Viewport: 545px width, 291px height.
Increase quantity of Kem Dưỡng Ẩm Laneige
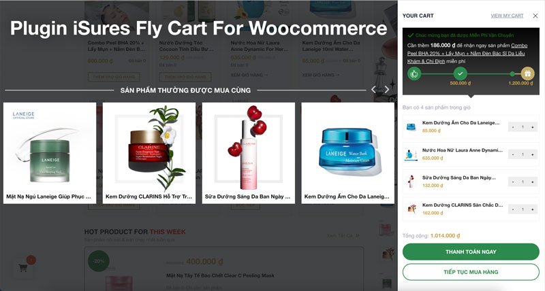coord(532,127)
